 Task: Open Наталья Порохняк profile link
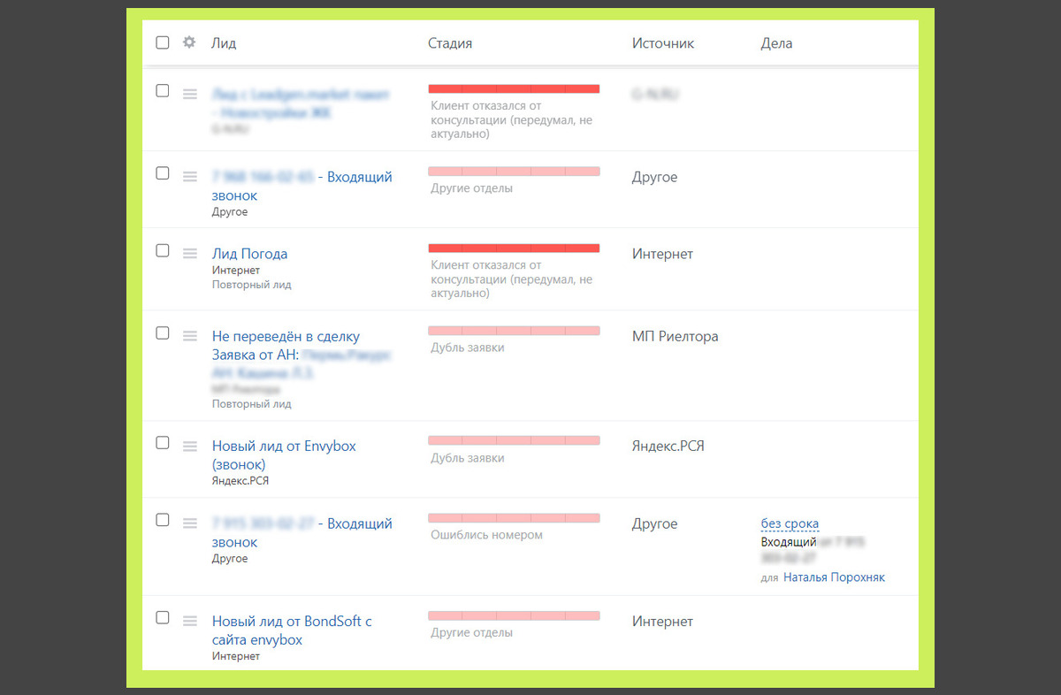click(834, 577)
